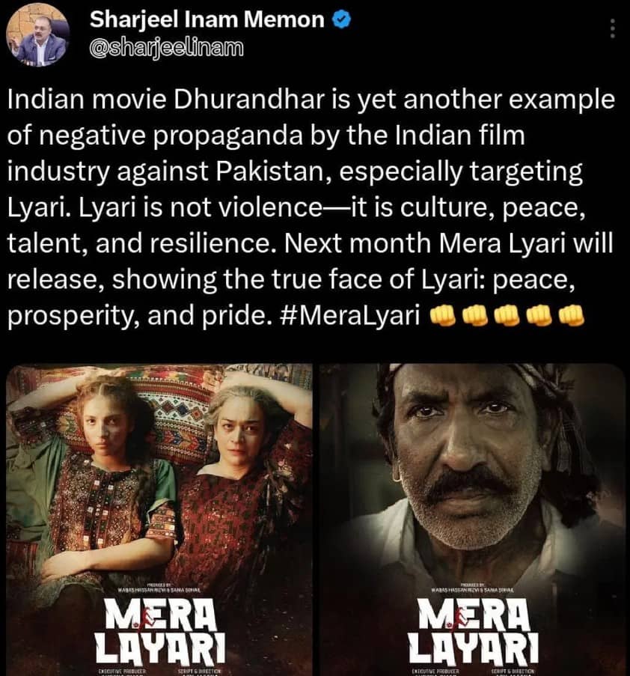Click the produced-by credit on the man's poster
Viewport: 630px width, 676px height.
pyautogui.click(x=472, y=587)
